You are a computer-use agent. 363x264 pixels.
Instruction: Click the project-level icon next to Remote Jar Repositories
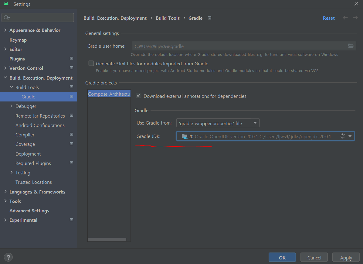[72, 115]
